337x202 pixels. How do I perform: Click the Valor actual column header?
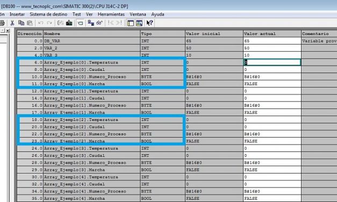click(272, 34)
